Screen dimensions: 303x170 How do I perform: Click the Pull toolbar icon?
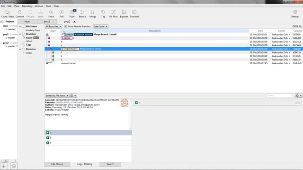[62, 14]
